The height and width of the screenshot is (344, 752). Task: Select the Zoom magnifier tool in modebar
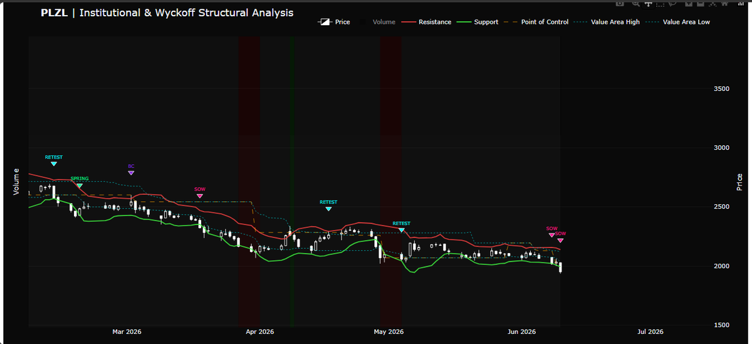(636, 4)
